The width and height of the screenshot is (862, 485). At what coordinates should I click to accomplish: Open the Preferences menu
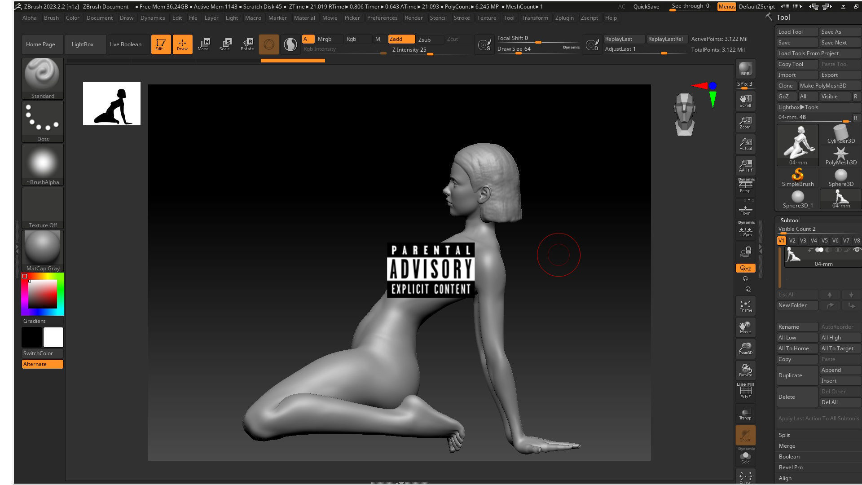click(x=382, y=18)
